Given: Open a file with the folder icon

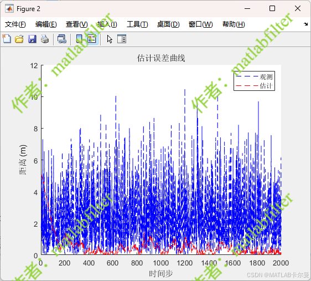Looking at the screenshot, I should point(19,39).
